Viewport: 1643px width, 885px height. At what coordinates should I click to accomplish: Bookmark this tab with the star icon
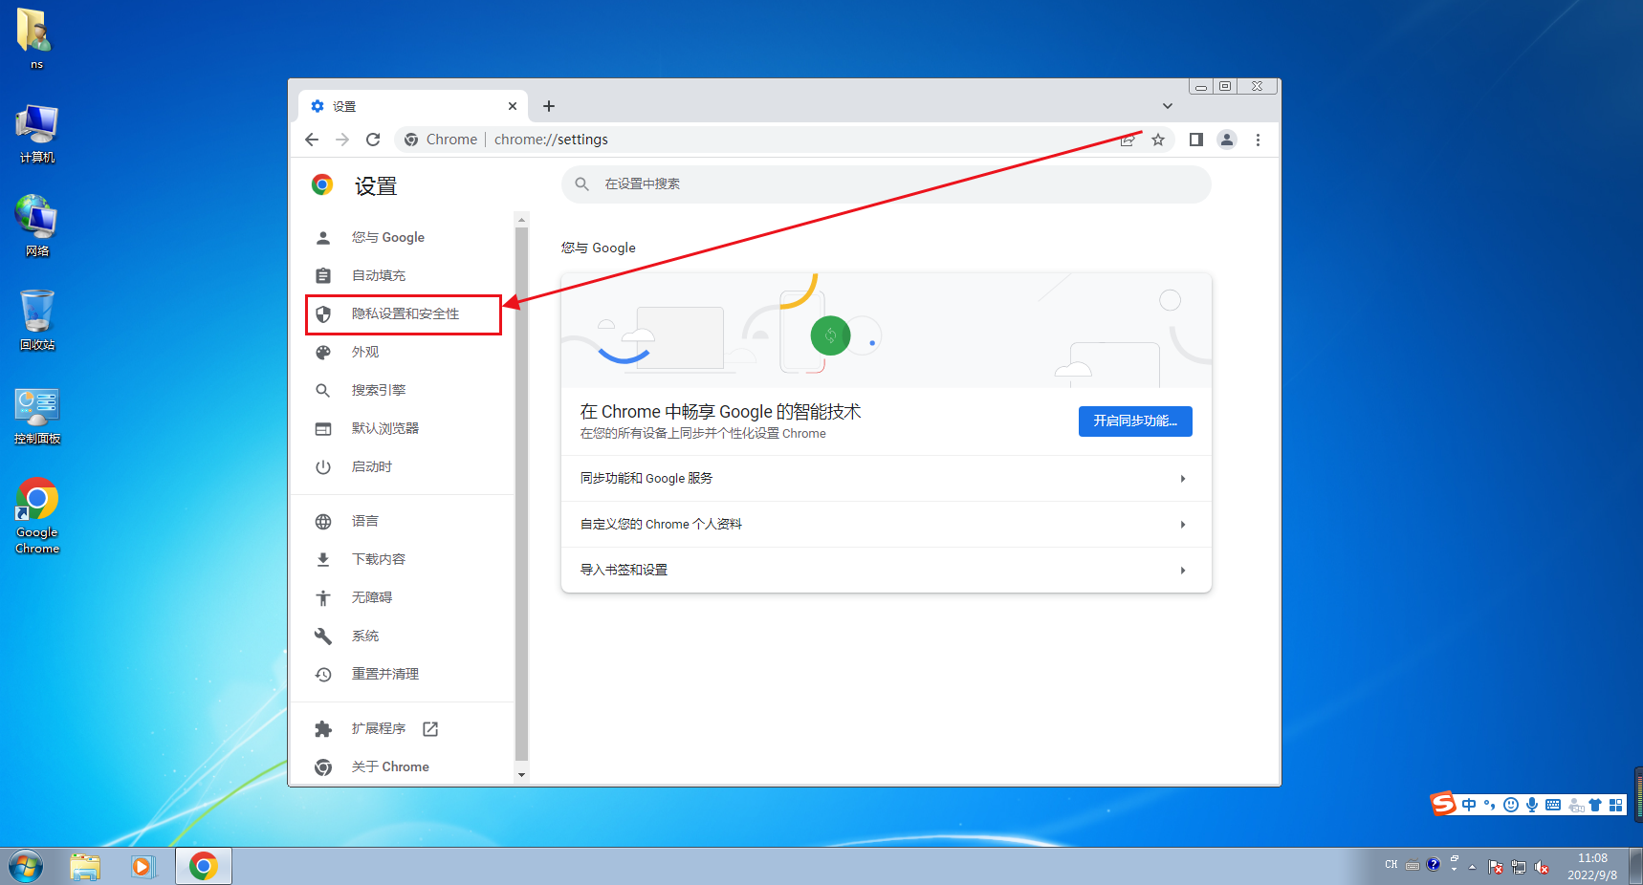[x=1158, y=140]
